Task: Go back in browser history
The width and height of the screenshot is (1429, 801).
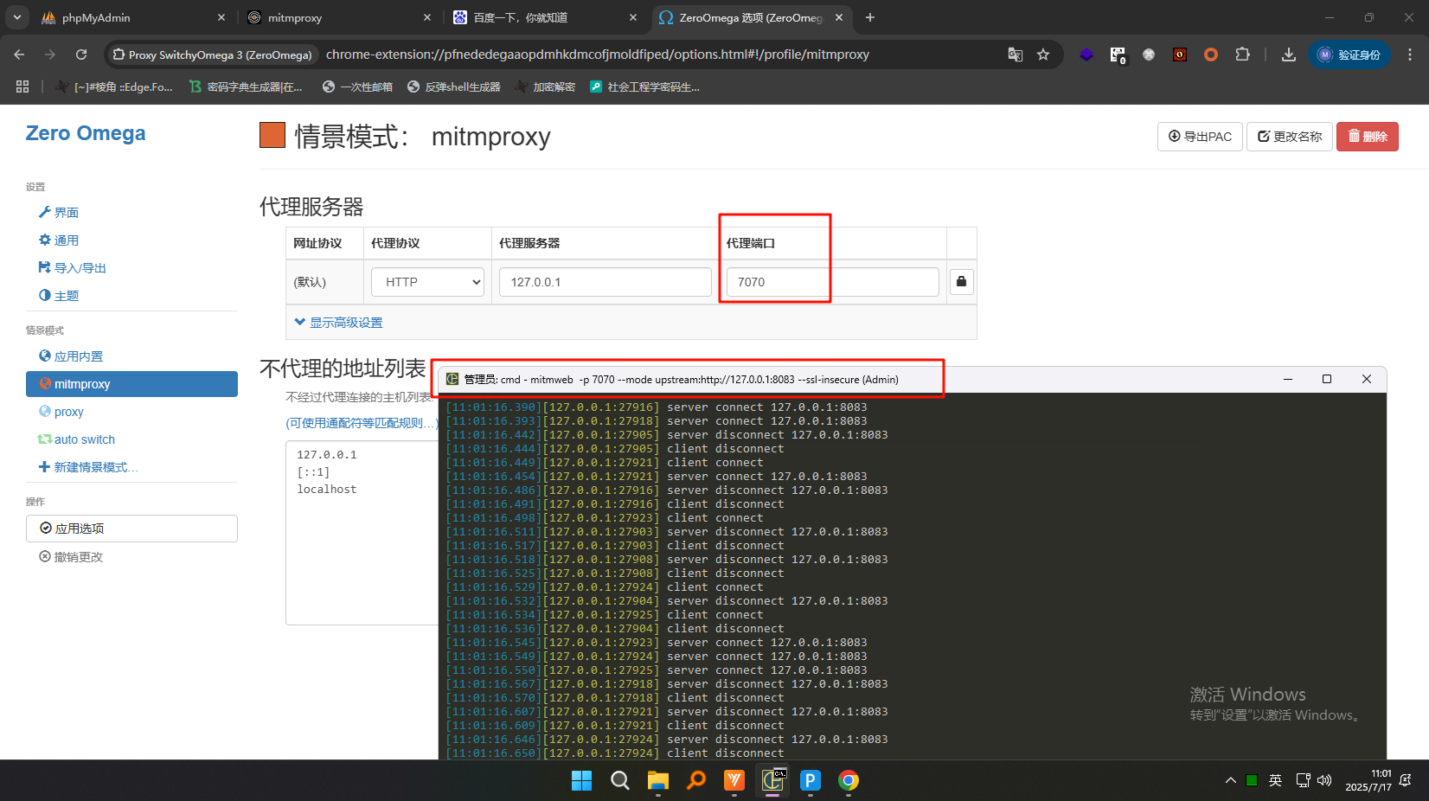Action: pyautogui.click(x=19, y=54)
